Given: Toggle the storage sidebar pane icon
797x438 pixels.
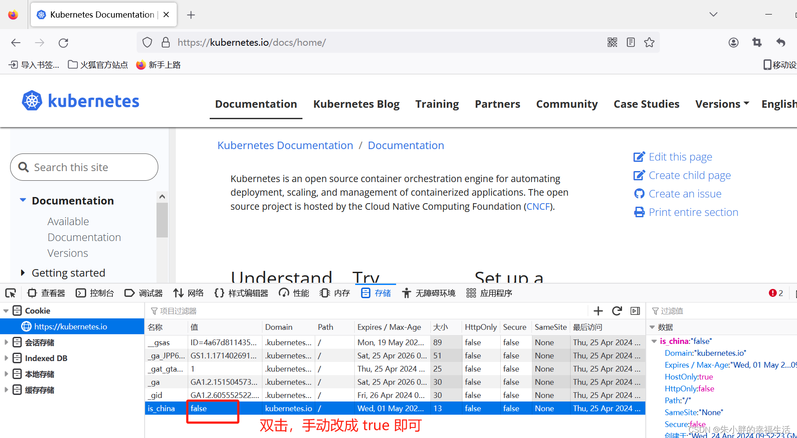Looking at the screenshot, I should click(x=635, y=311).
